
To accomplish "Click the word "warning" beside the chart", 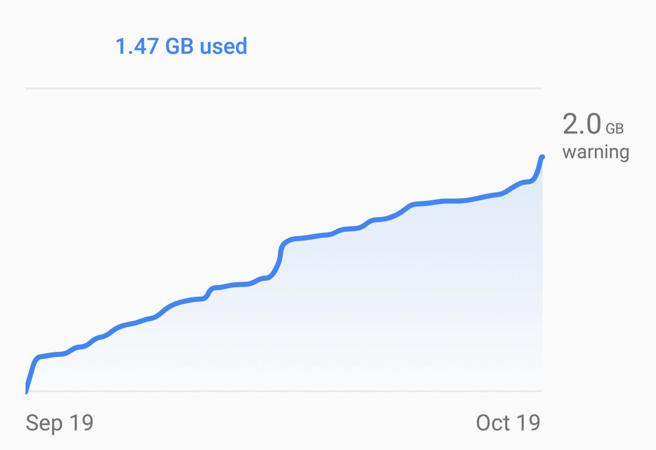I will (x=595, y=151).
